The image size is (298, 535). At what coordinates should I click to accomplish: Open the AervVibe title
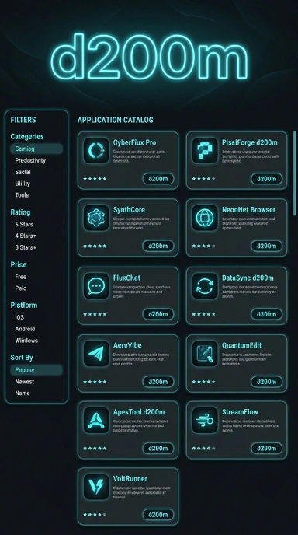(x=127, y=345)
